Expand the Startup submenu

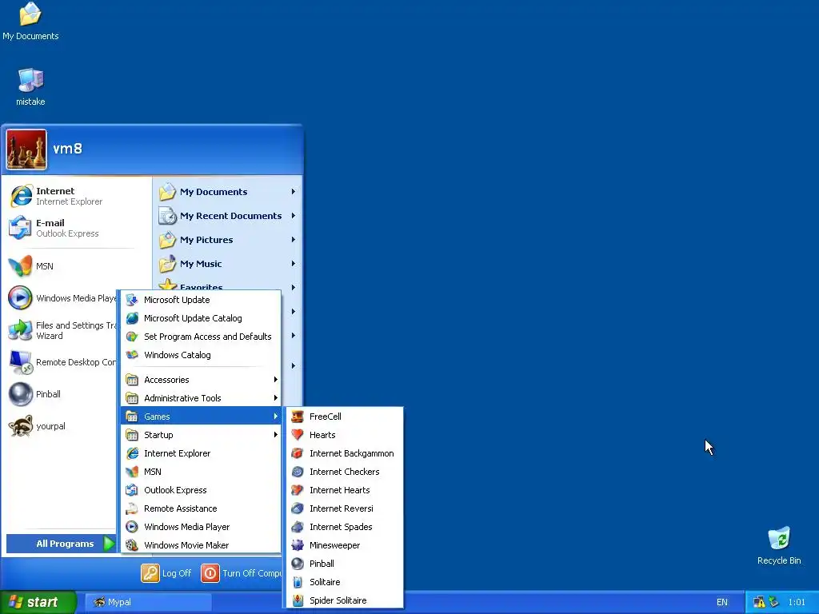(201, 435)
